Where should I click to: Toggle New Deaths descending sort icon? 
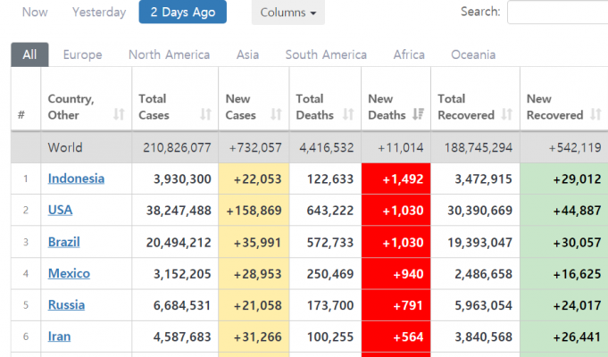pos(419,115)
